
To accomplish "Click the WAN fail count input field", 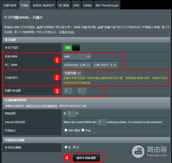I will (x=101, y=122).
